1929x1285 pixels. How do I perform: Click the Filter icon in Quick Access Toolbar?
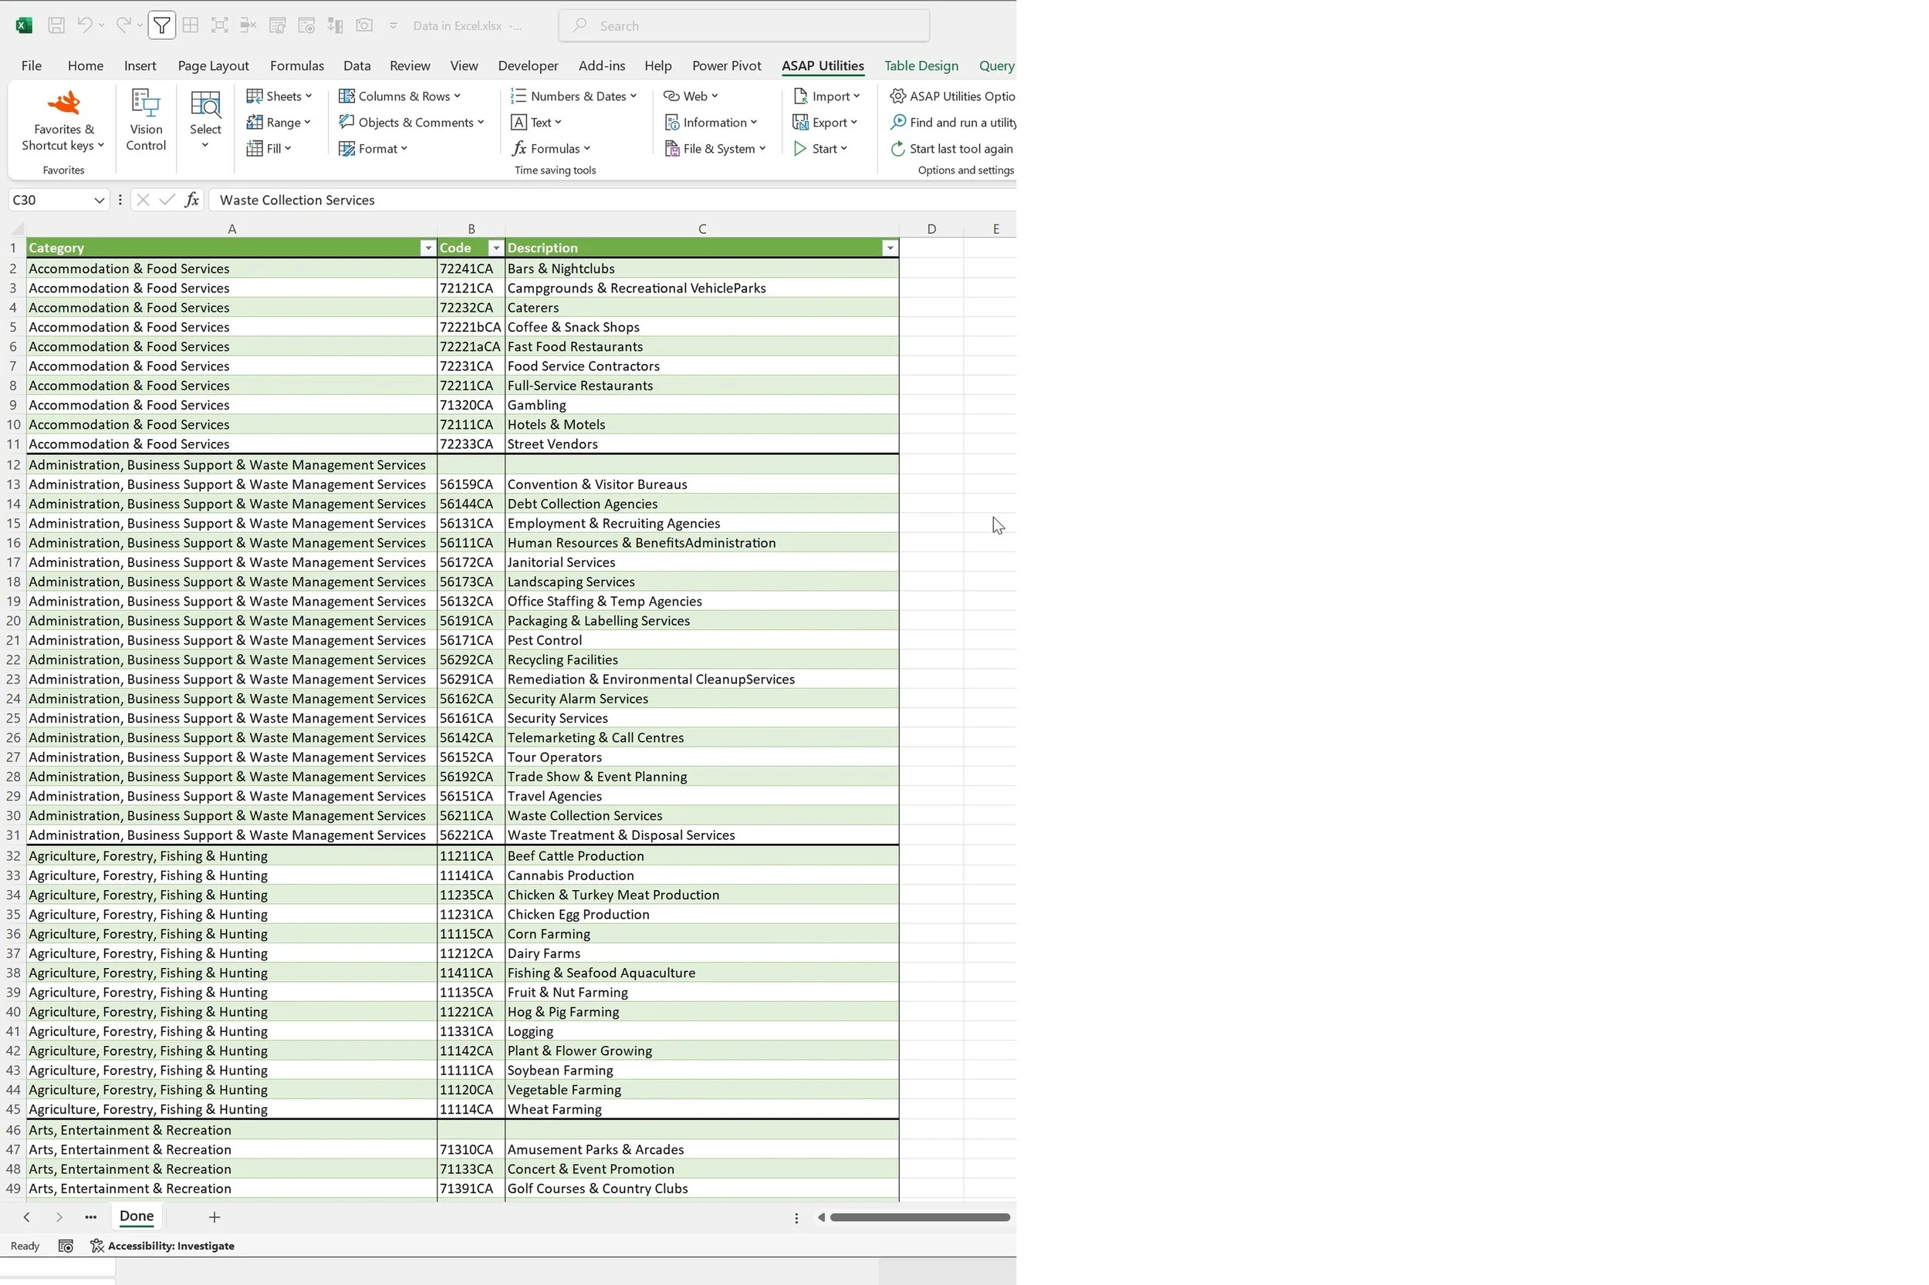click(161, 25)
